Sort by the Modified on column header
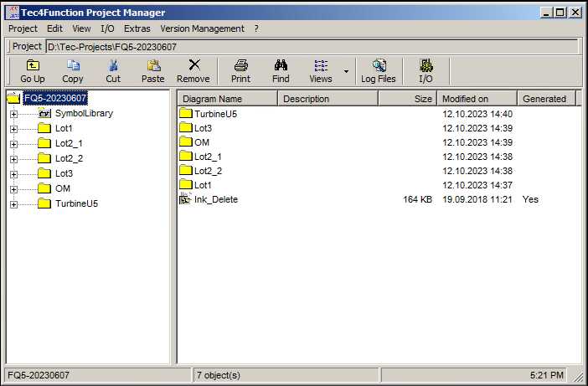The height and width of the screenshot is (386, 588). pyautogui.click(x=477, y=99)
